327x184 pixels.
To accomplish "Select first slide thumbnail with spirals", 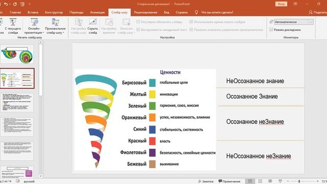I will coord(17,54).
